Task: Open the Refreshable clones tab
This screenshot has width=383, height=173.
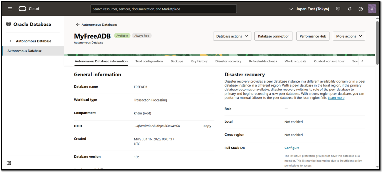Action: click(263, 61)
